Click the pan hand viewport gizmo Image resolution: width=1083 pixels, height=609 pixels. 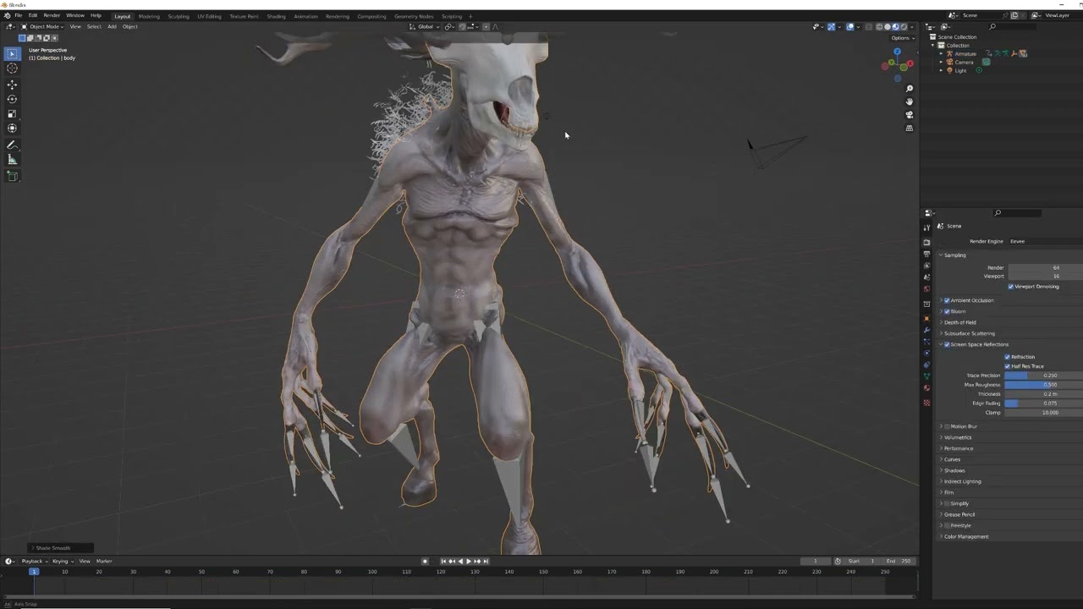[x=910, y=101]
